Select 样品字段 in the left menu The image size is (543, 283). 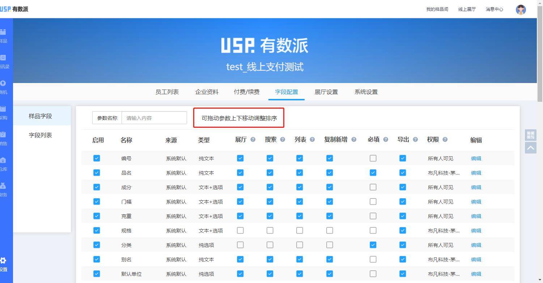42,116
